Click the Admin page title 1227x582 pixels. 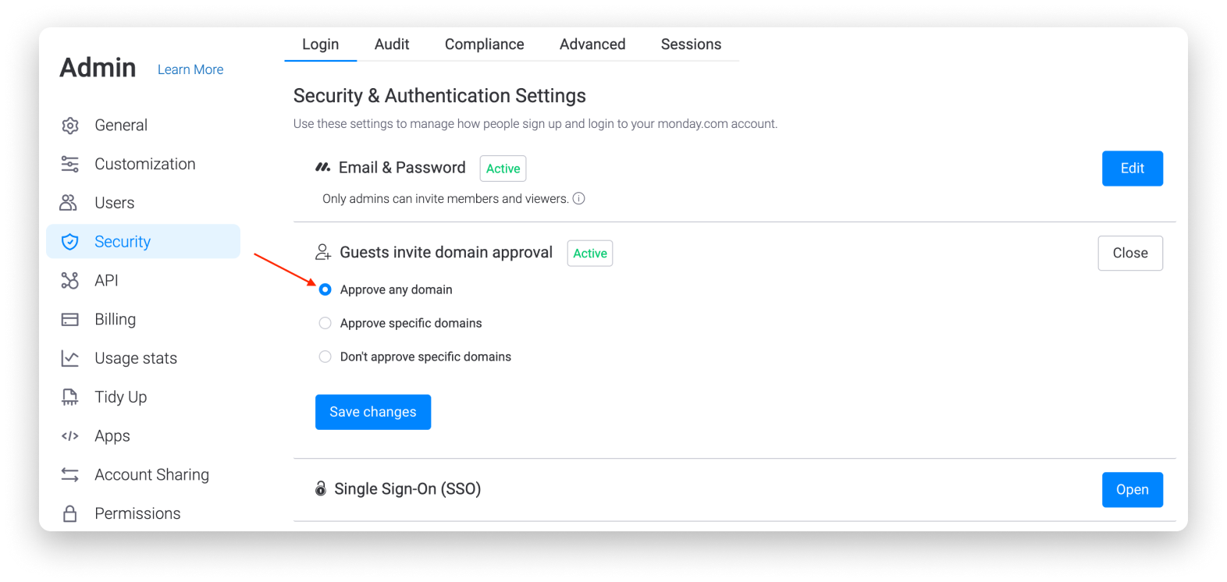[x=98, y=68]
